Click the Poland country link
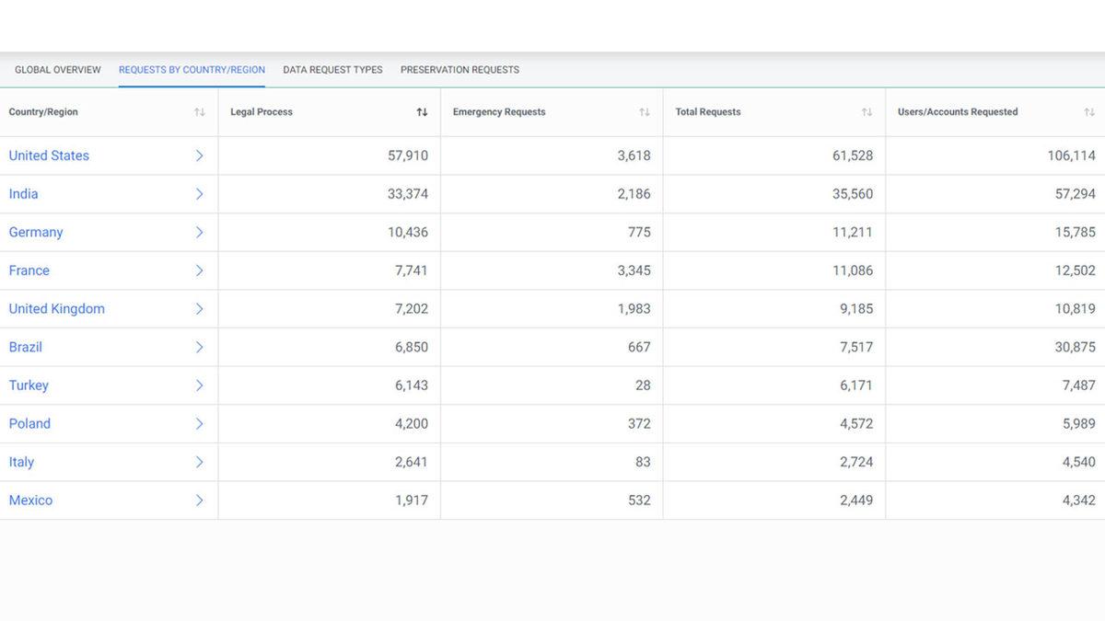The height and width of the screenshot is (621, 1105). (x=29, y=424)
